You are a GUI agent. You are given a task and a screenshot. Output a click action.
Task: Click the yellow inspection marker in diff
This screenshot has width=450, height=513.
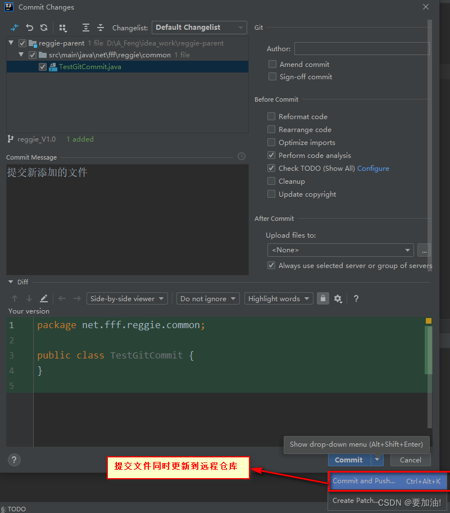click(x=429, y=321)
